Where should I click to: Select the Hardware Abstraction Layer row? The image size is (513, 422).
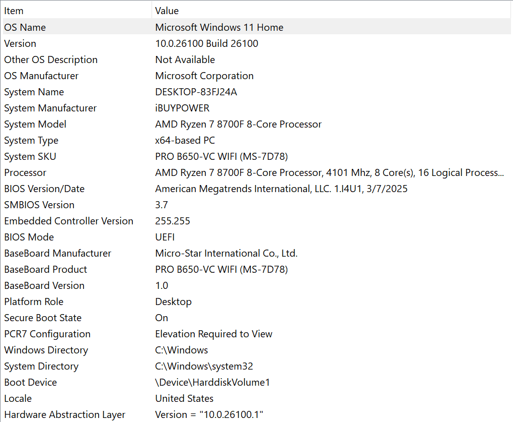tap(64, 414)
